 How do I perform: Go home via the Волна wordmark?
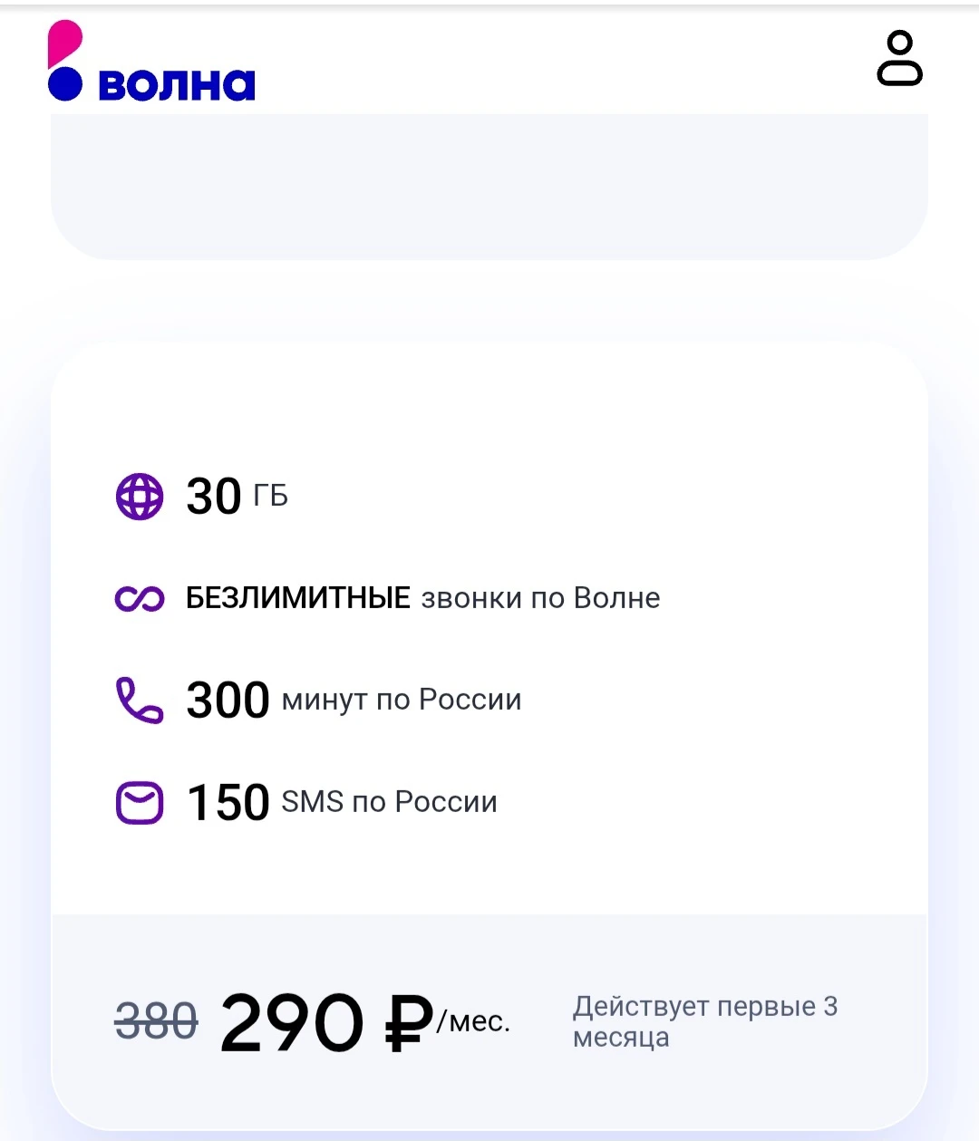[x=177, y=84]
